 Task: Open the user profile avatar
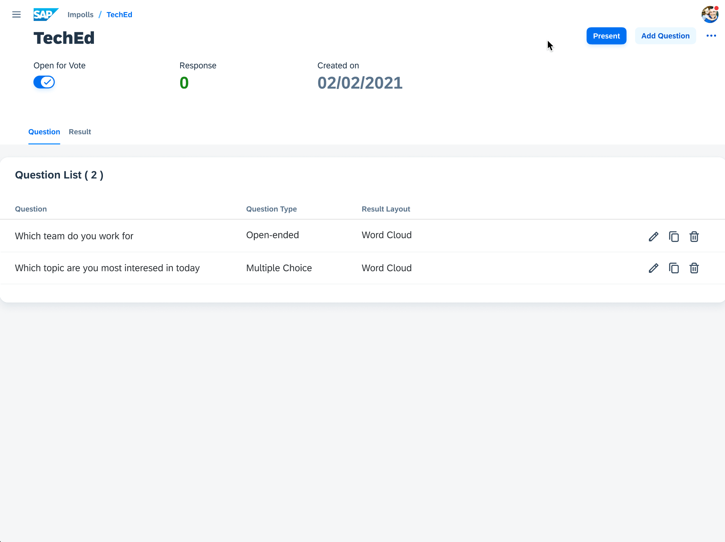tap(710, 15)
